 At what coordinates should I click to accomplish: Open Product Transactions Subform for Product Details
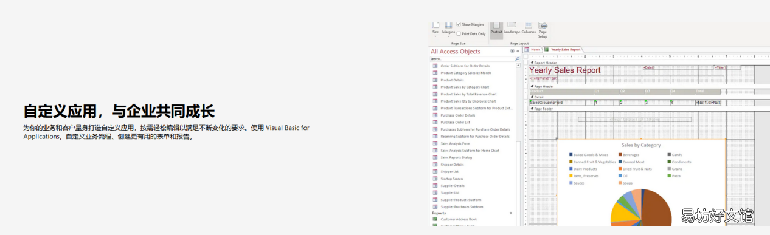[473, 108]
